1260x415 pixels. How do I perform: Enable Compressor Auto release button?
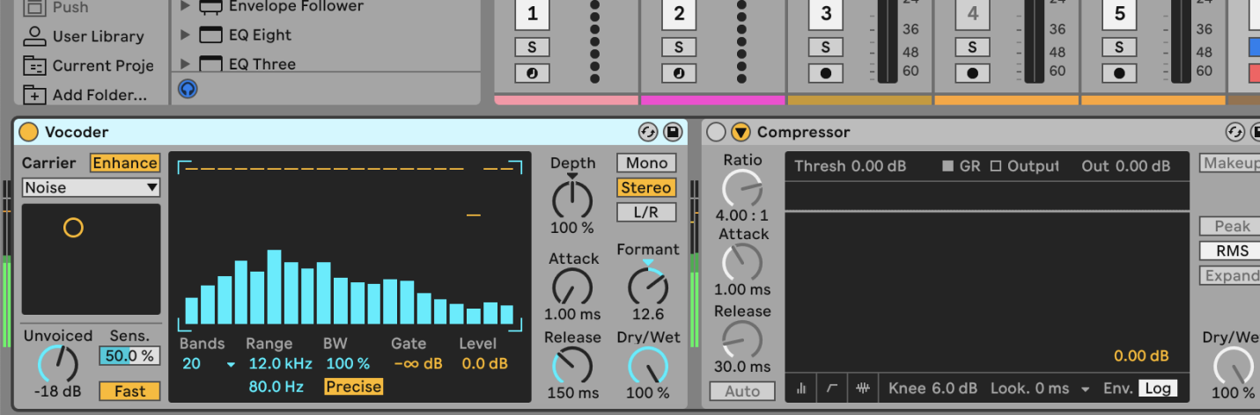tap(742, 391)
